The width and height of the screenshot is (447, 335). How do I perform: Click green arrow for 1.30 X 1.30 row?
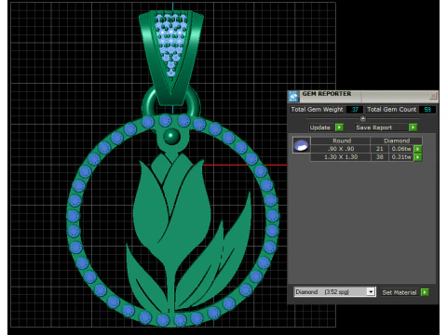tap(418, 157)
